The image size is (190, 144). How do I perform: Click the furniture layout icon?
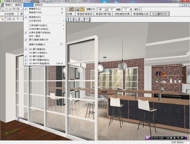10,19
